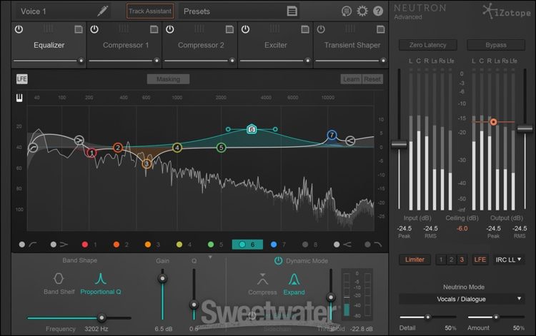This screenshot has width=536, height=336.
Task: Toggle Dynamic Mode power button
Action: click(x=278, y=260)
